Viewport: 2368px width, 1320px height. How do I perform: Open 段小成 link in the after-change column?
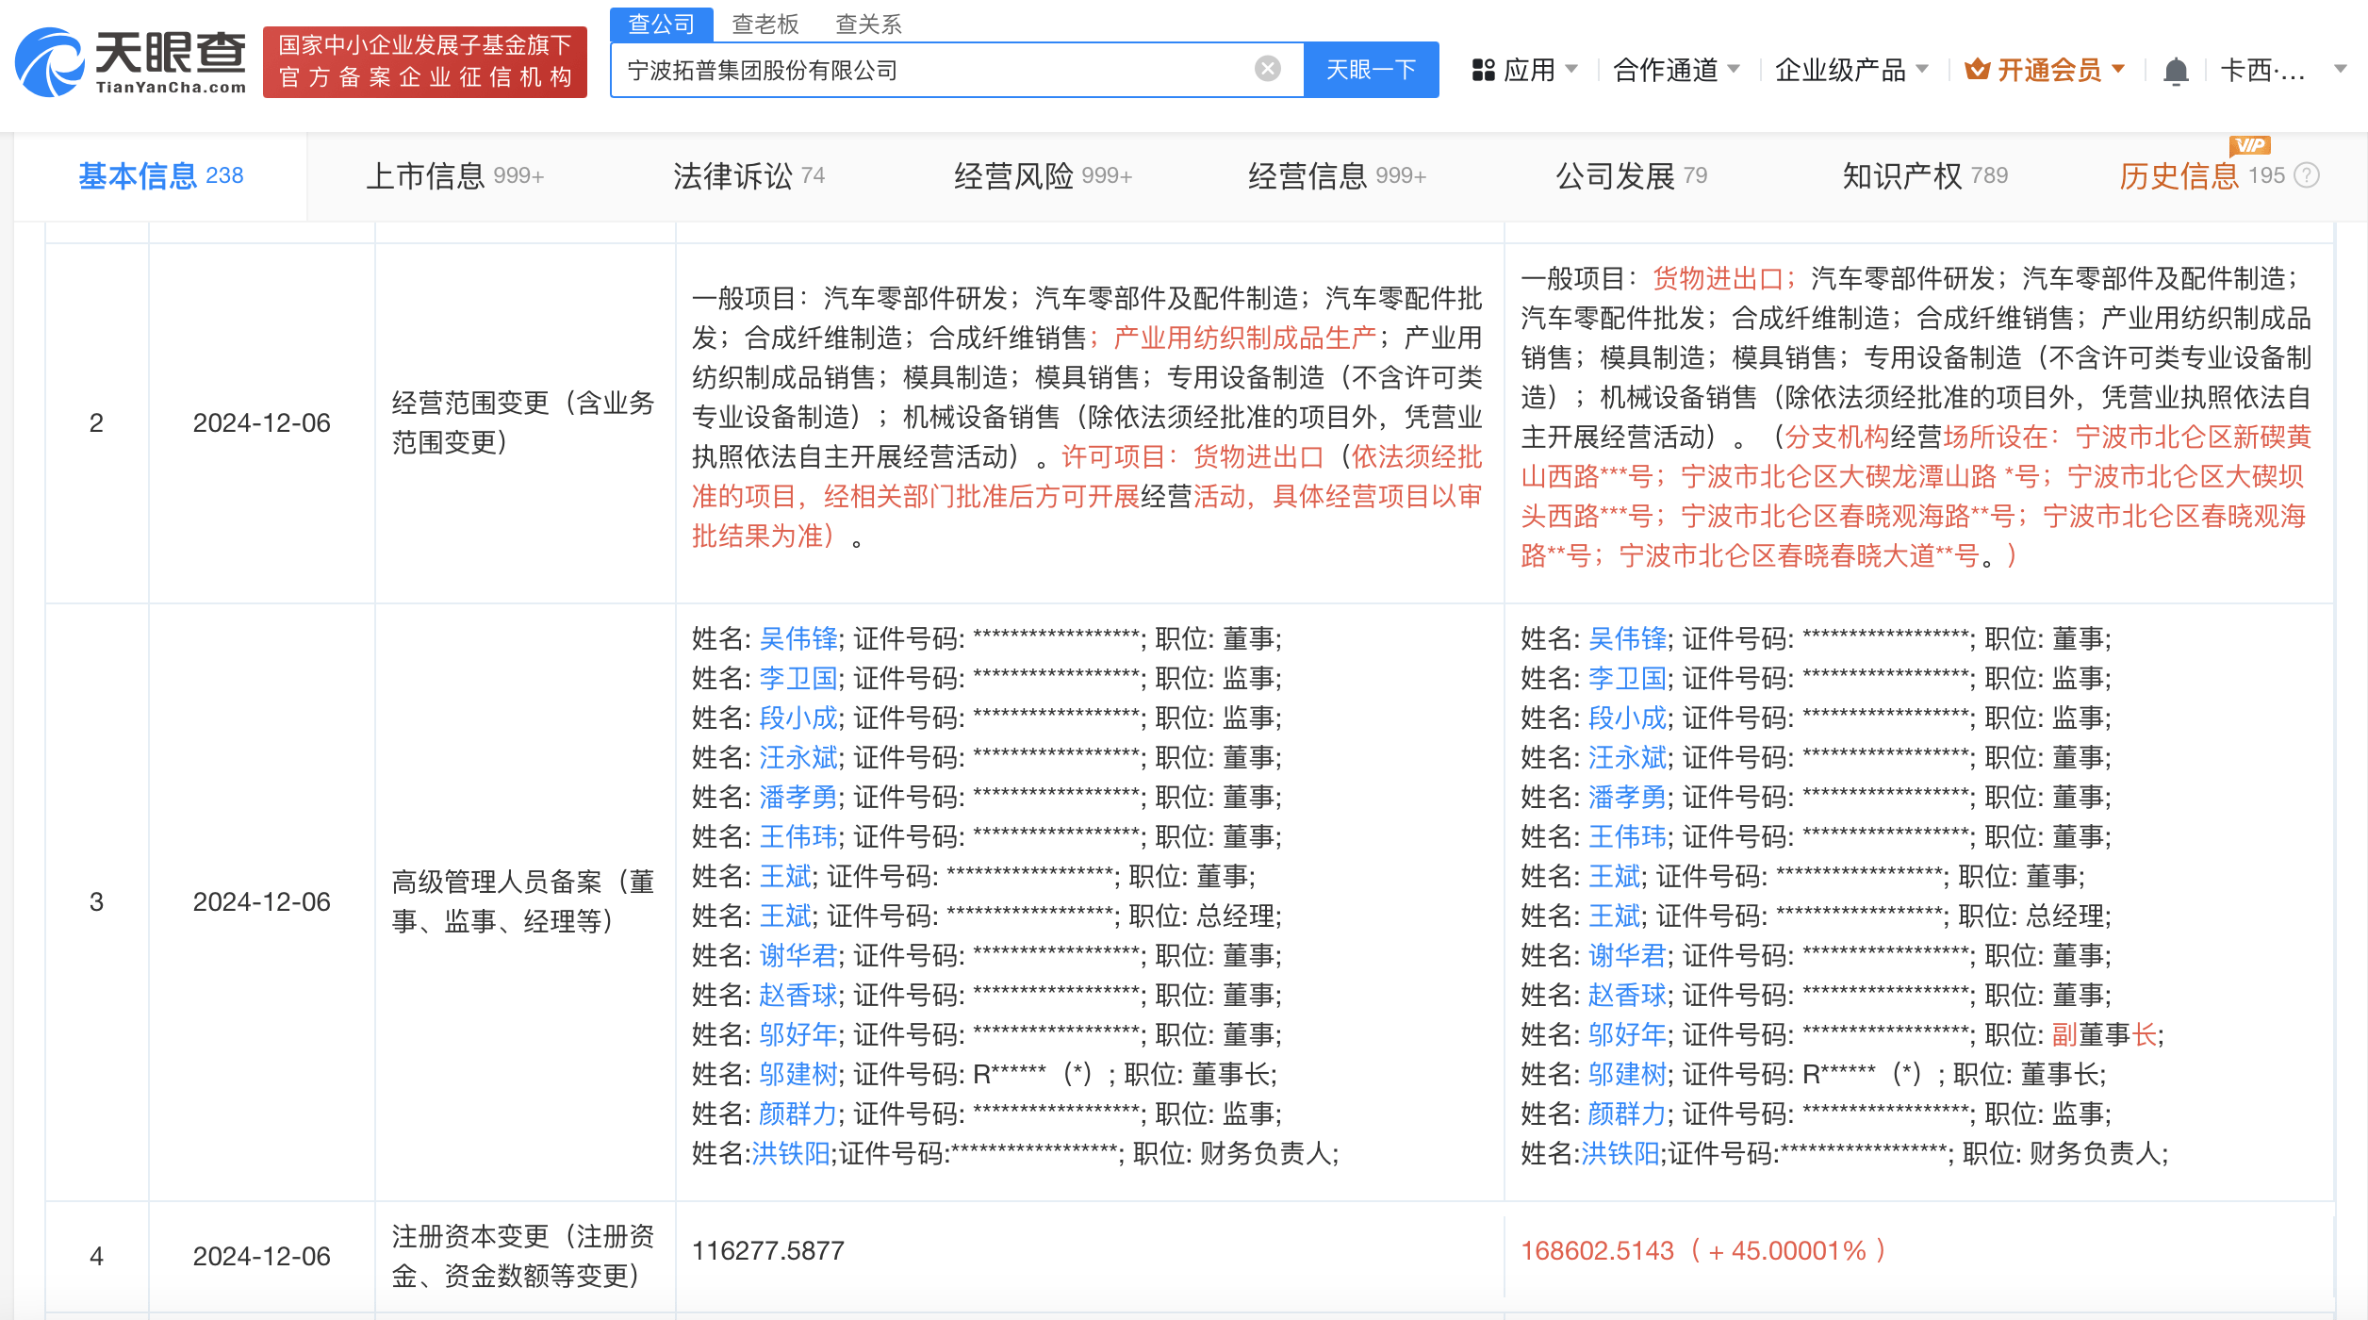point(1628,718)
